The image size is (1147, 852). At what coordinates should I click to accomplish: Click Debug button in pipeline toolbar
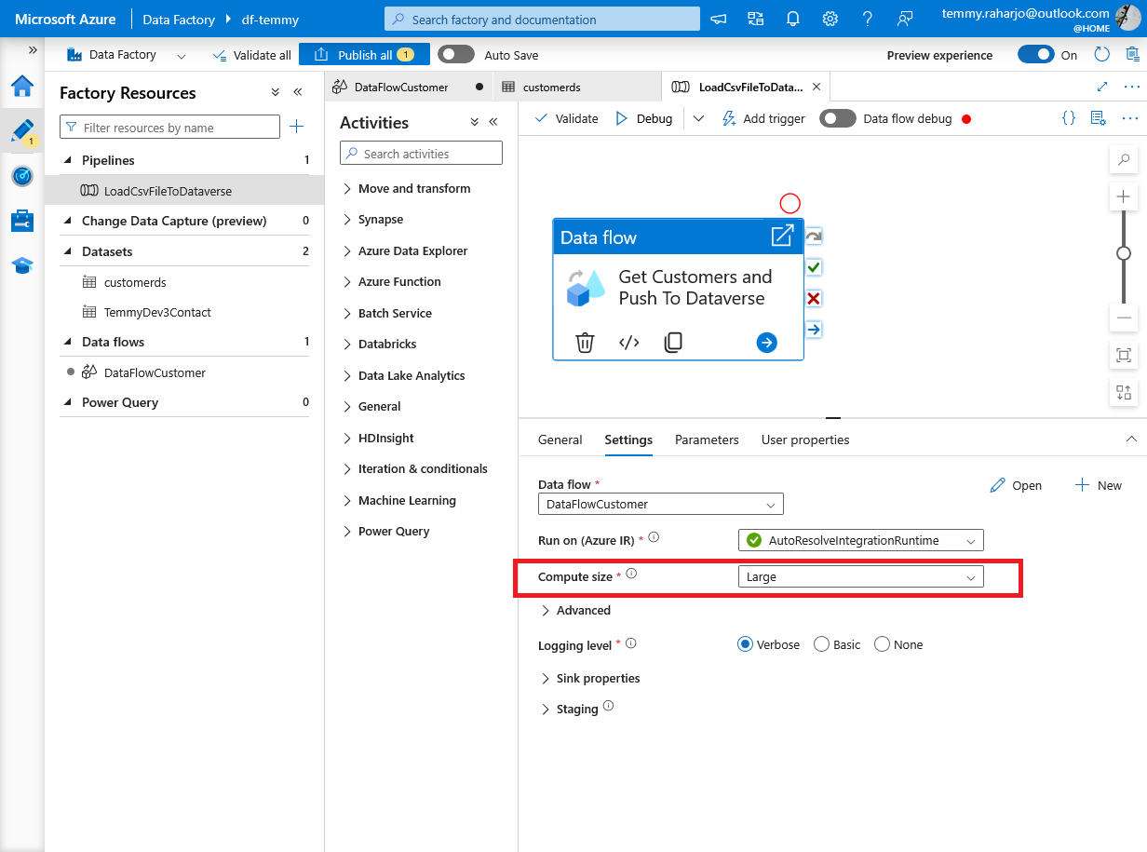(644, 118)
